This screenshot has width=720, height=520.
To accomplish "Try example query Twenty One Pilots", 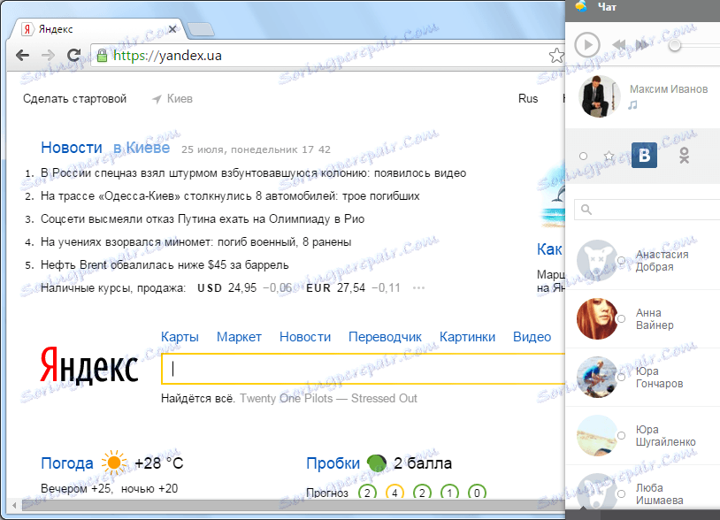I will pos(328,398).
